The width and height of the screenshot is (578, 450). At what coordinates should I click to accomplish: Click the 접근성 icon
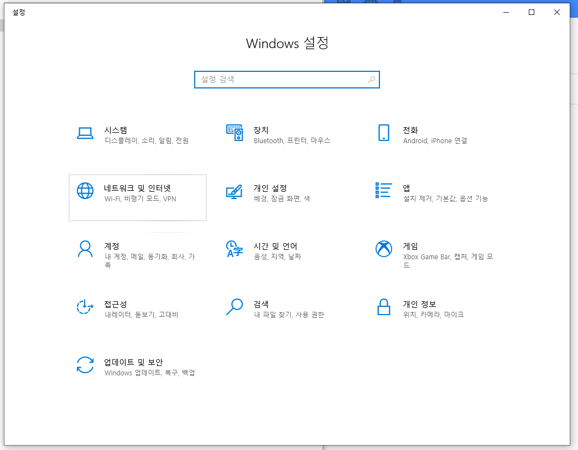[85, 307]
